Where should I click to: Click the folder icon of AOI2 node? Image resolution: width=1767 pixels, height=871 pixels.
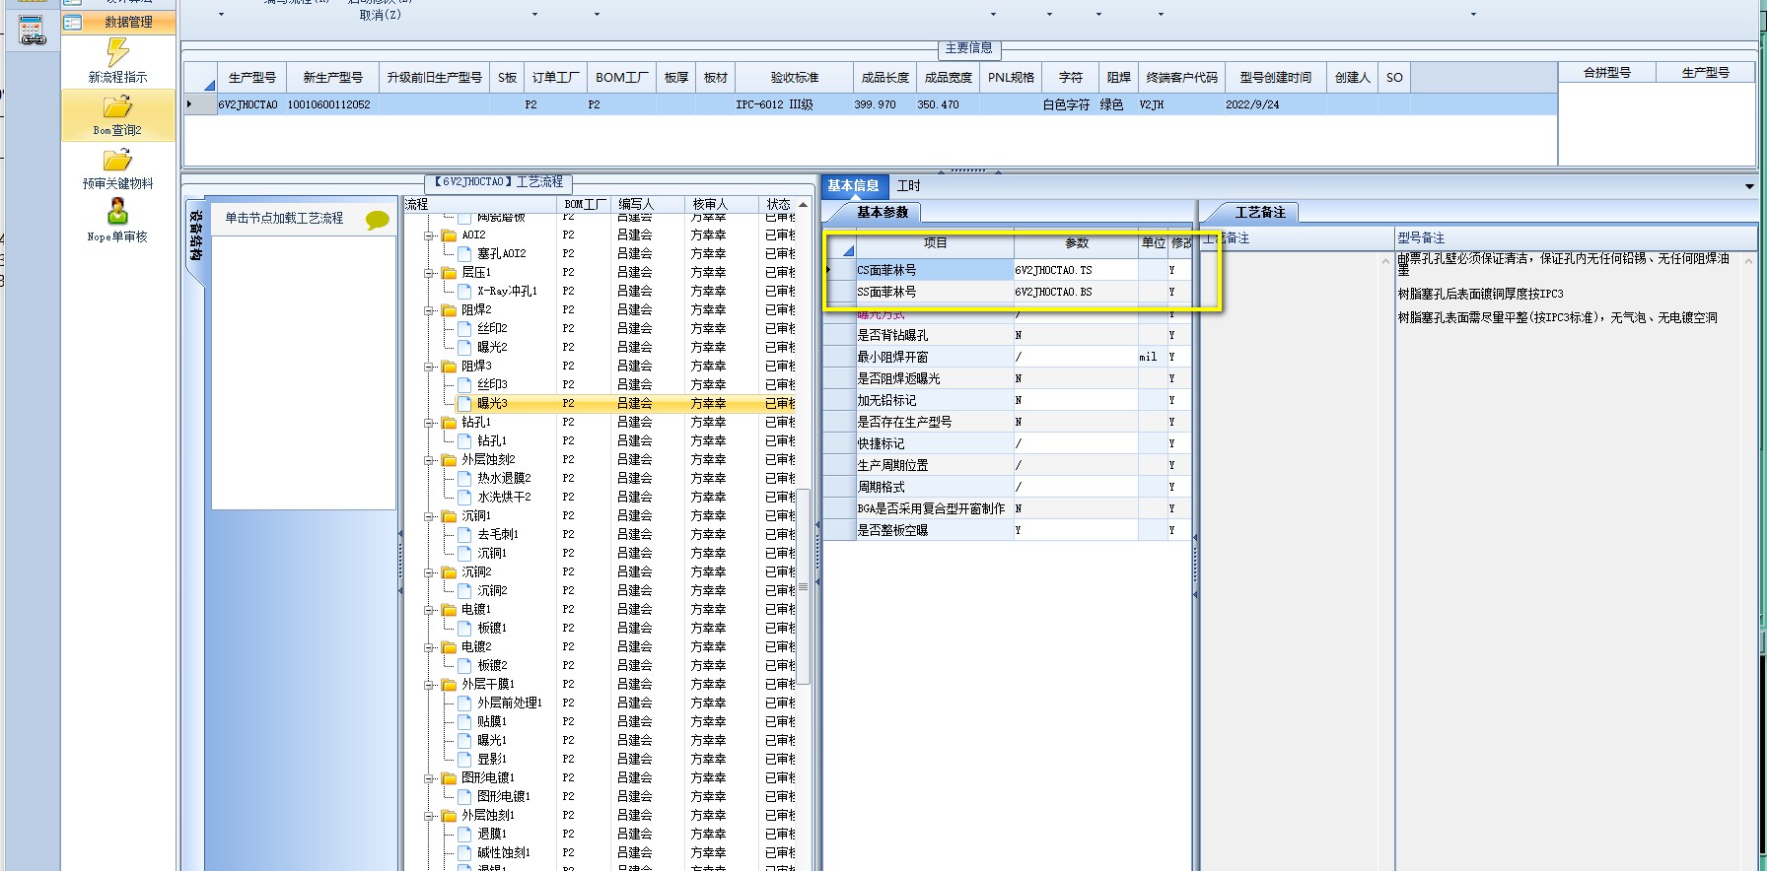(x=450, y=235)
